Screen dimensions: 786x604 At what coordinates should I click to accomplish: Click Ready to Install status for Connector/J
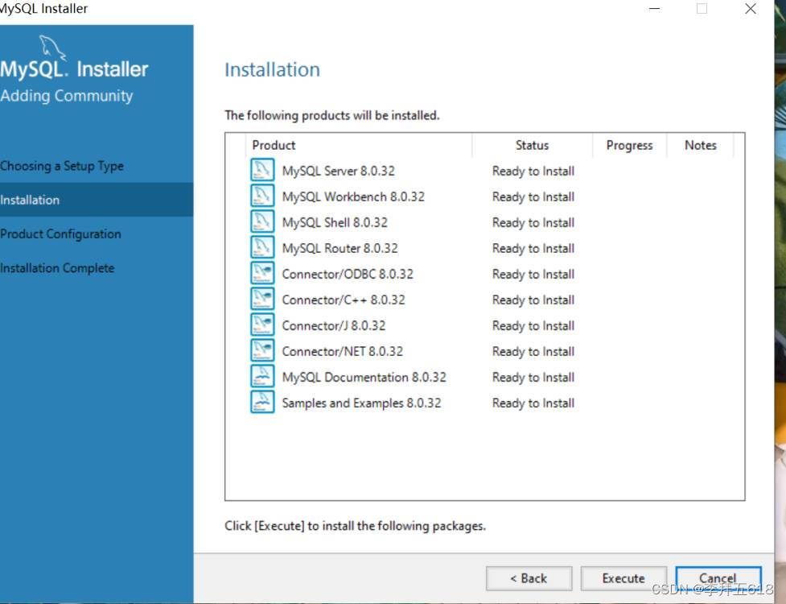(533, 325)
